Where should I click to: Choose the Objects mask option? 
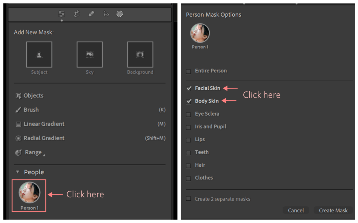[33, 96]
